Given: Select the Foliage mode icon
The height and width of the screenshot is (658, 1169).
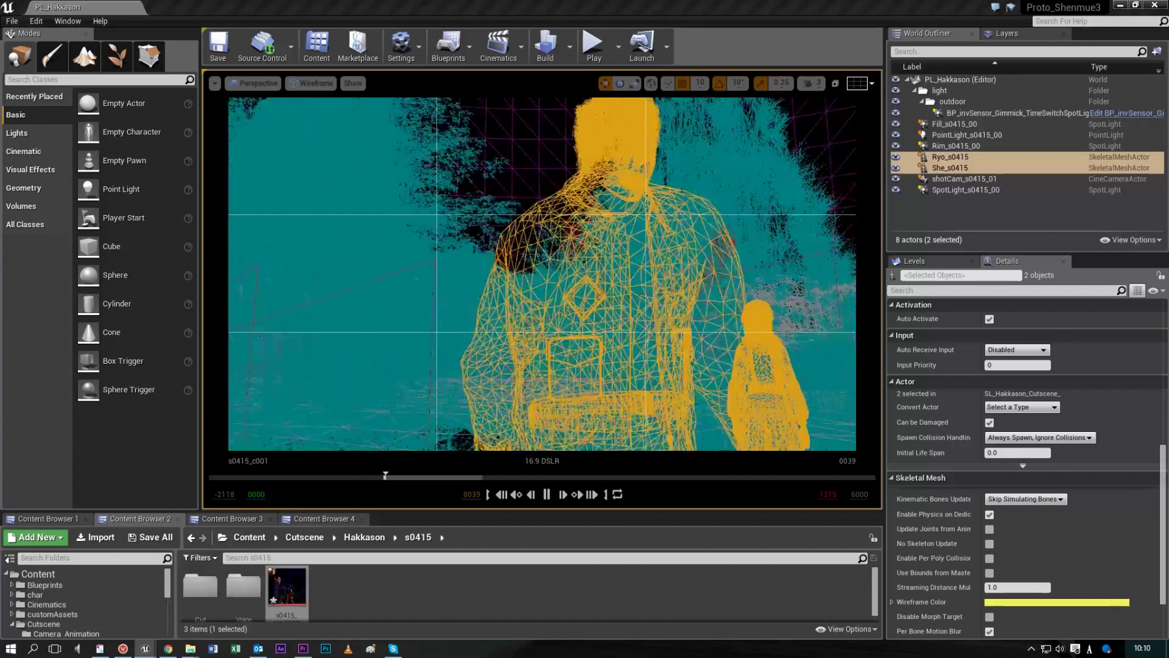Looking at the screenshot, I should [117, 57].
